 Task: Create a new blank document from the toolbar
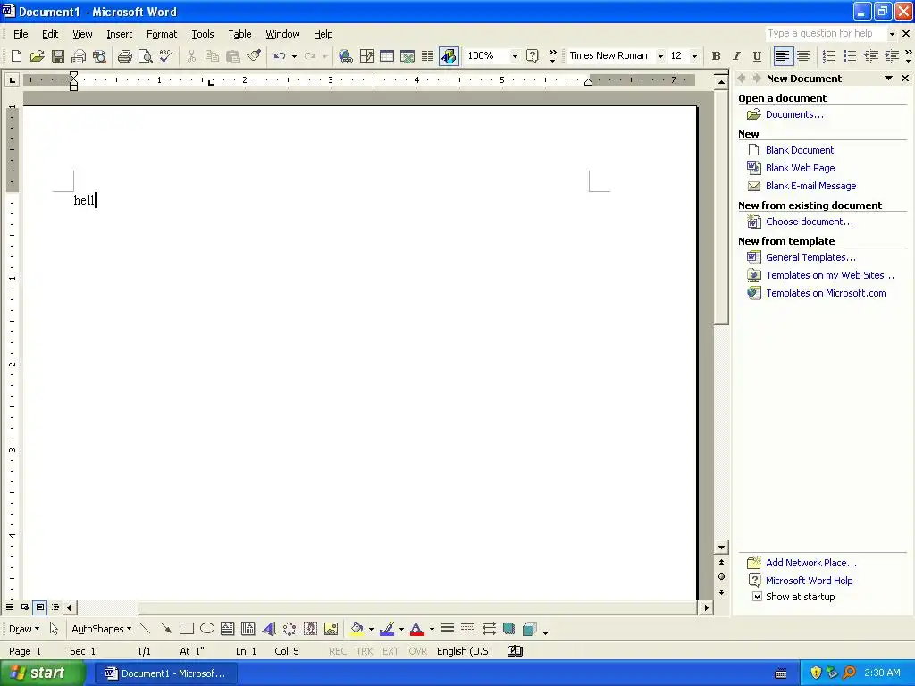coord(16,56)
